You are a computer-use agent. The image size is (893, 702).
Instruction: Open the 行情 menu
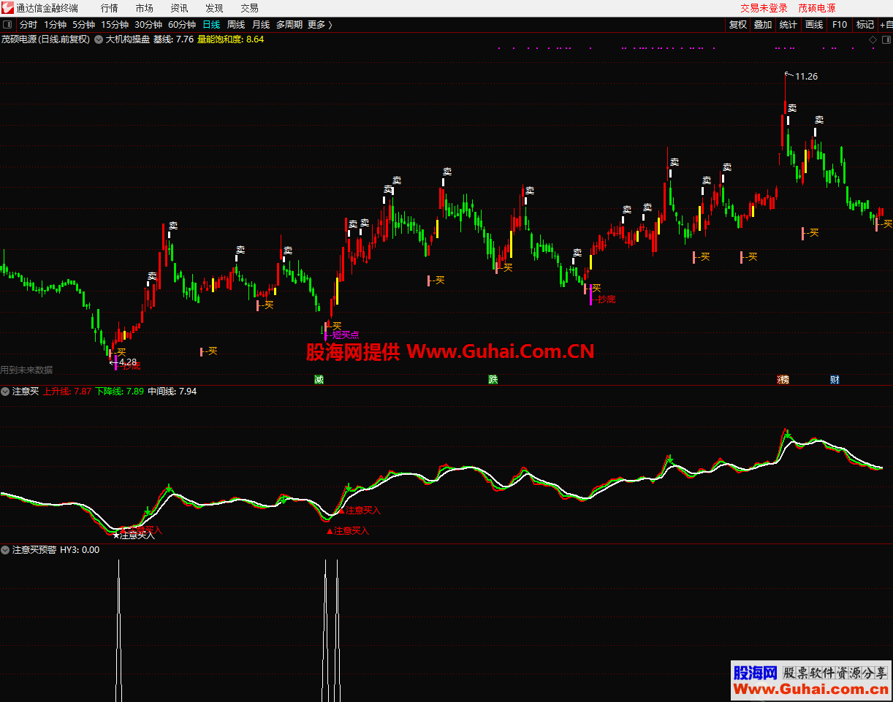(110, 8)
